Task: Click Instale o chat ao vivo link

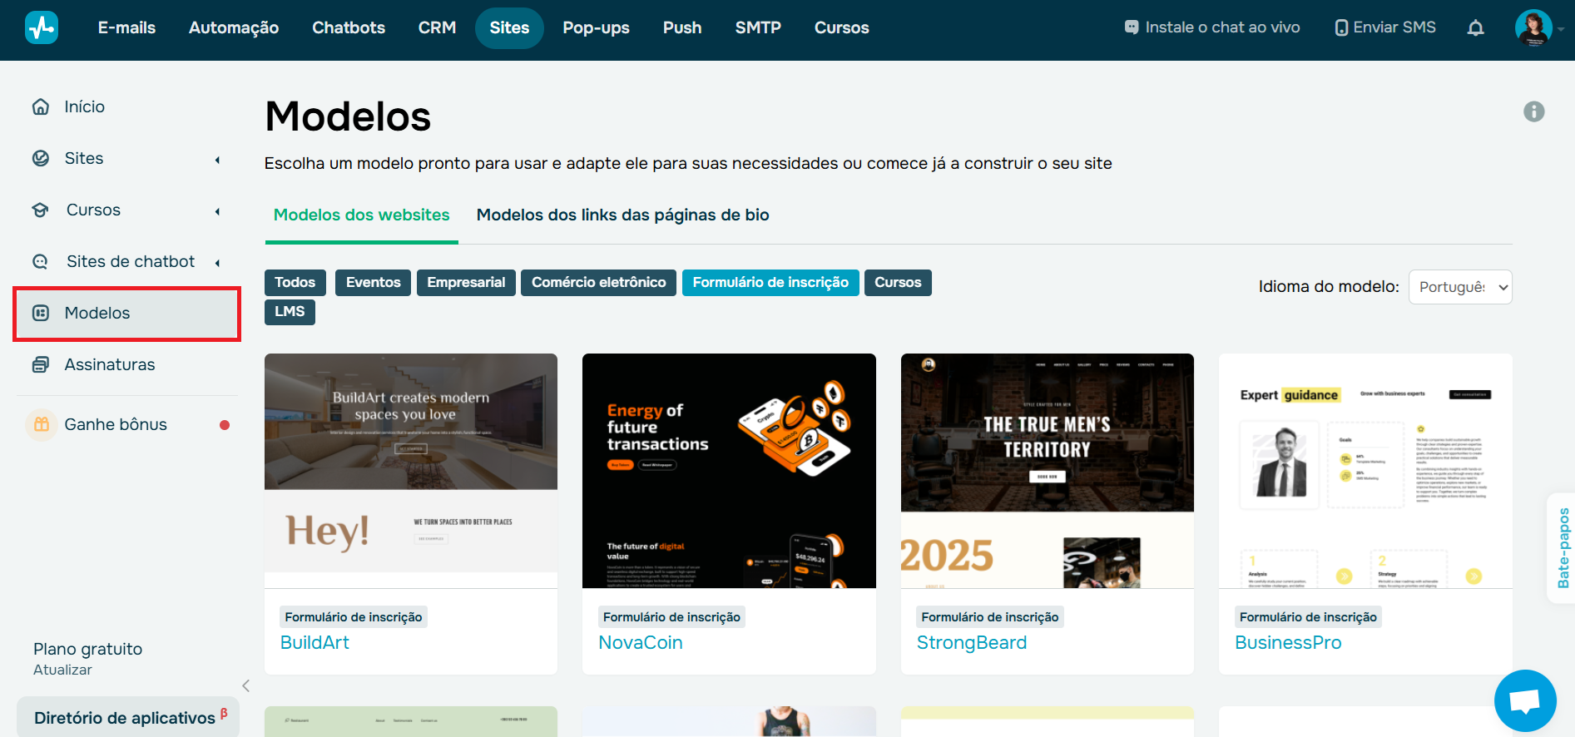Action: [1222, 27]
